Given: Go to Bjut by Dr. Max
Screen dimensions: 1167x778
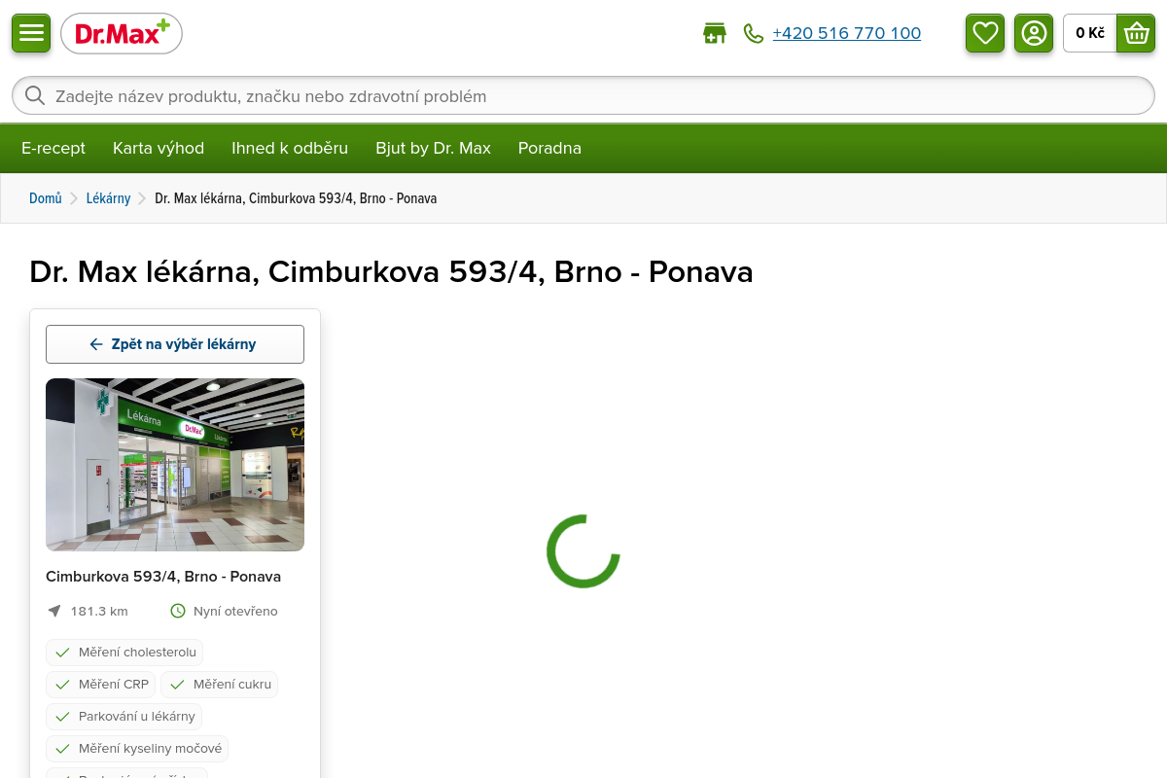Looking at the screenshot, I should click(x=433, y=148).
